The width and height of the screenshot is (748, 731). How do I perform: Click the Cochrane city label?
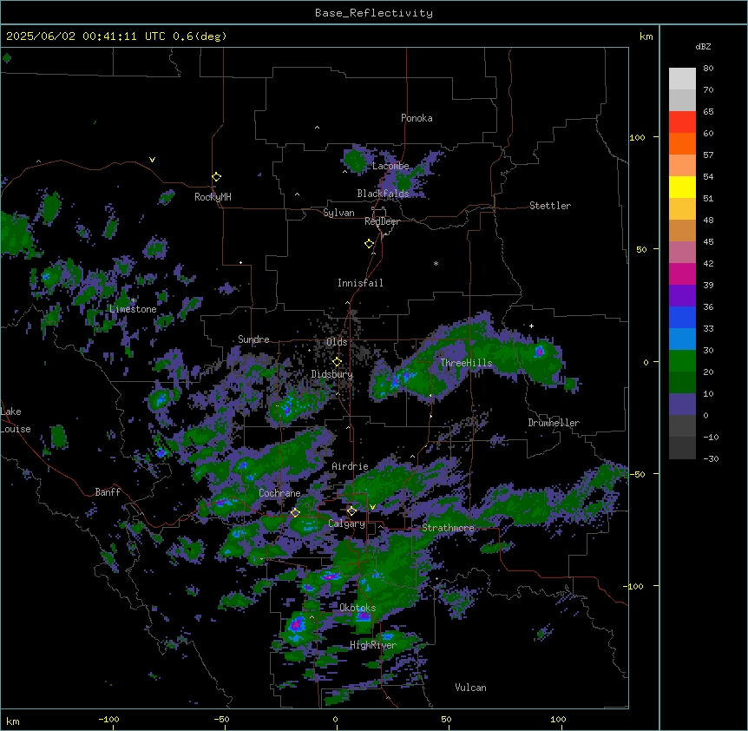tap(279, 493)
